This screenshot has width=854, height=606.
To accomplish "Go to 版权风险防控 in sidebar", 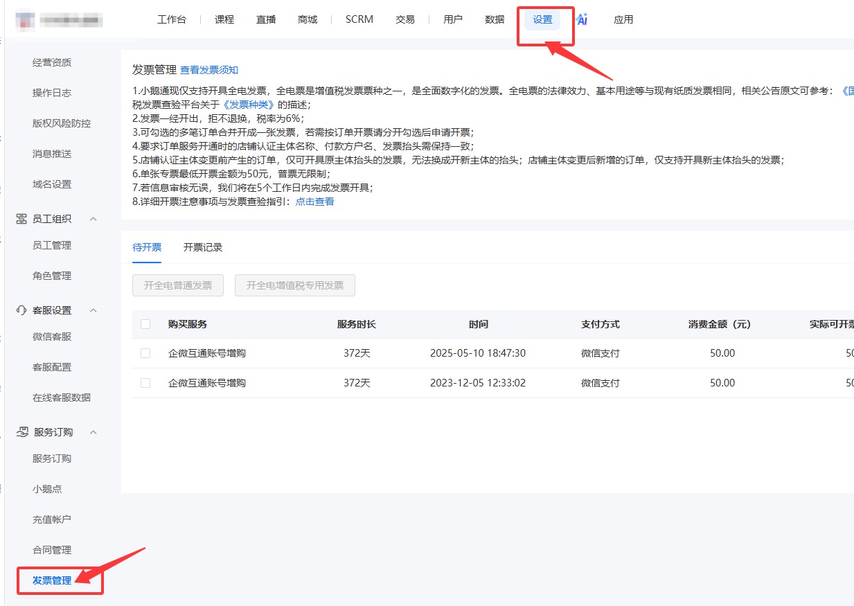I will click(62, 123).
